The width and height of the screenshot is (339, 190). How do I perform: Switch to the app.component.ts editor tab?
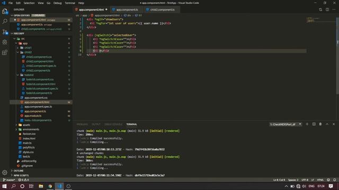[127, 9]
